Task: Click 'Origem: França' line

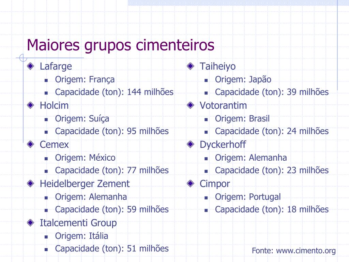Action: coord(85,79)
